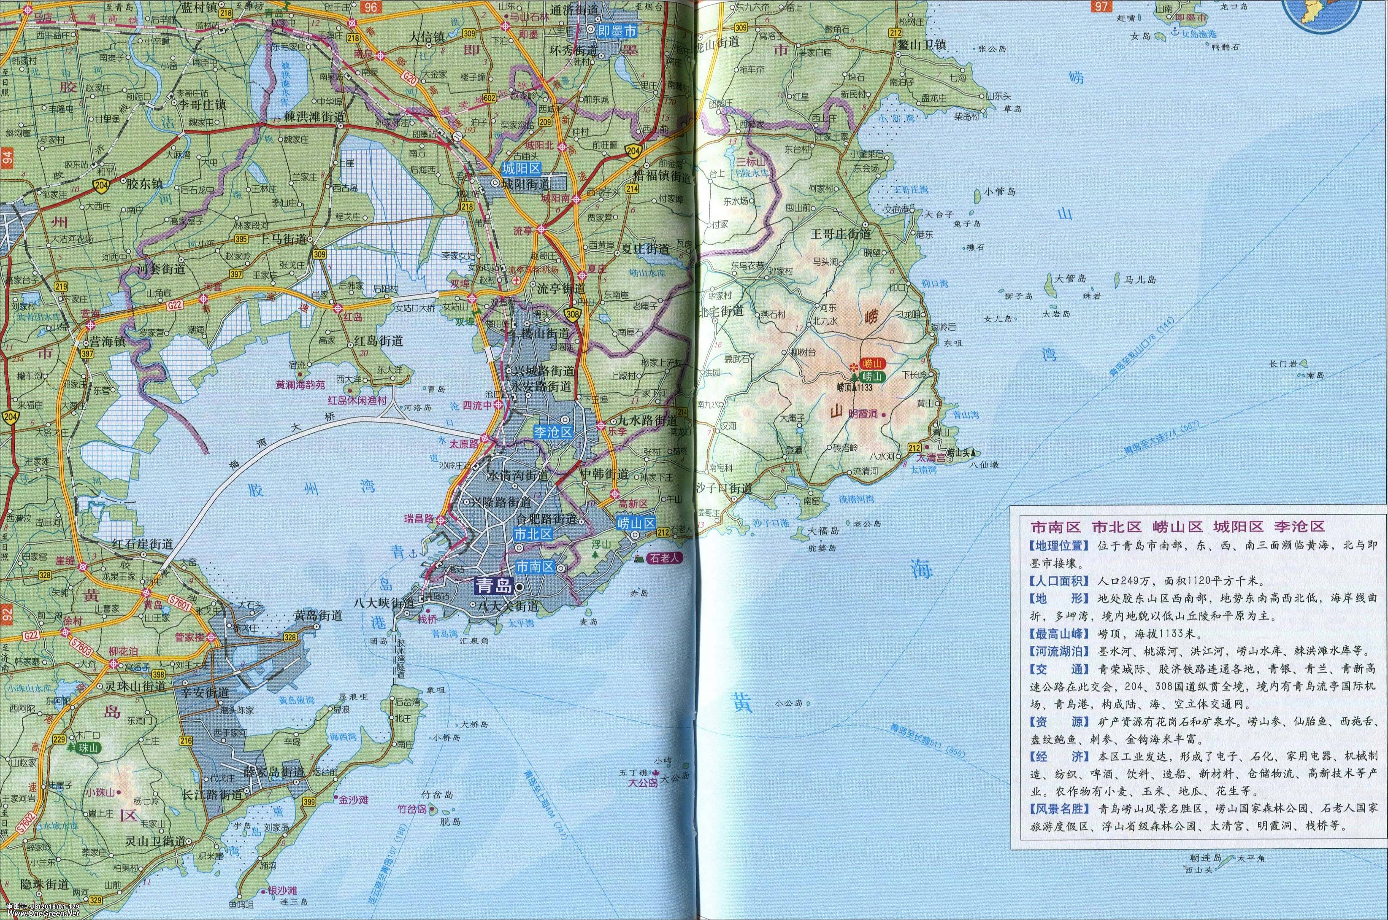The width and height of the screenshot is (1388, 920).
Task: Click the tree icon next to 浮山
Action: tap(597, 554)
